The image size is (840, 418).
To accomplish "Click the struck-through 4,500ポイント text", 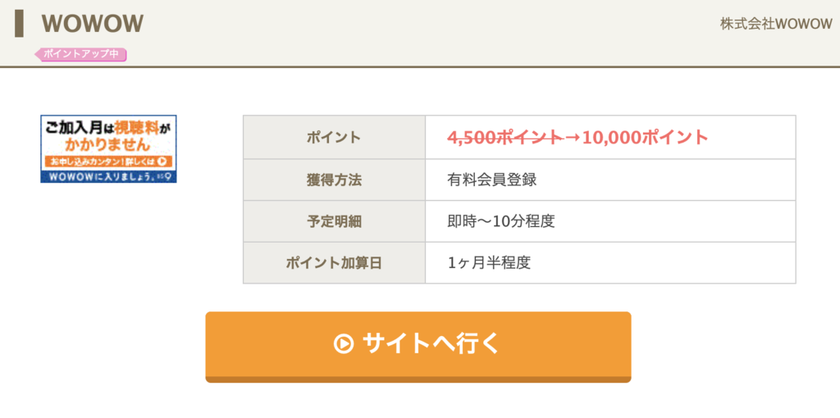I will [x=505, y=138].
